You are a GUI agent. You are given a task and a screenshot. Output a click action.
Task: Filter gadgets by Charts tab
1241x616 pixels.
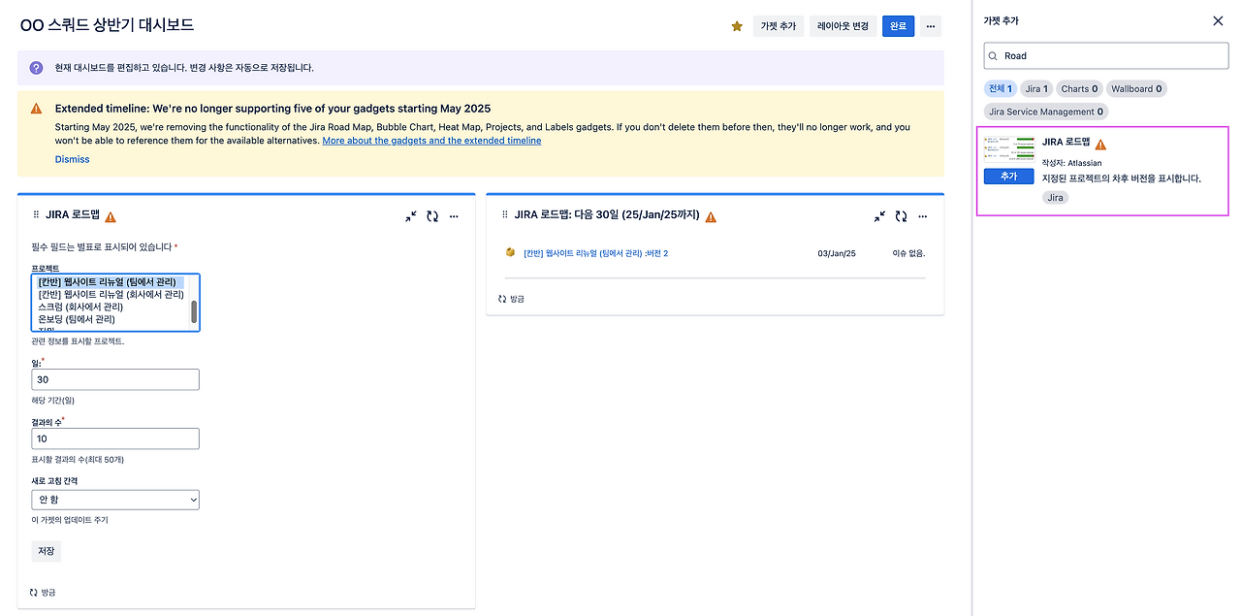click(x=1079, y=88)
